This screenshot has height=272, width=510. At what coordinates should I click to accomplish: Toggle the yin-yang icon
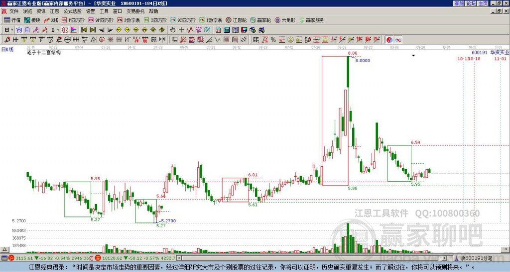(389, 40)
